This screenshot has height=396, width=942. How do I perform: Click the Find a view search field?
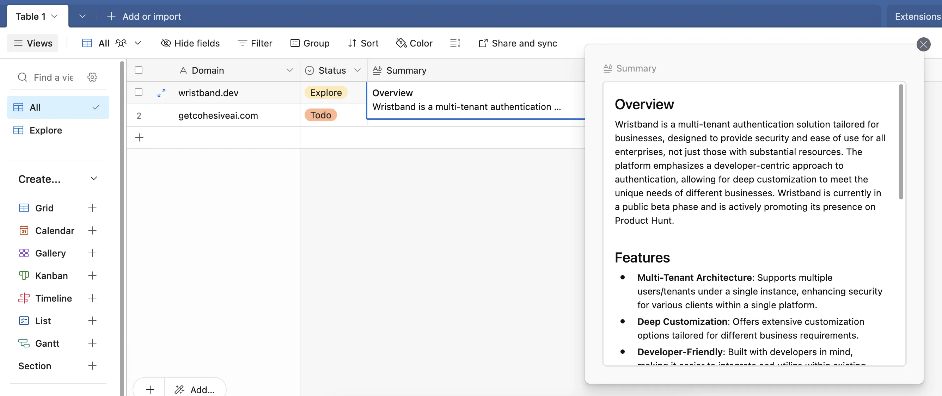coord(53,77)
